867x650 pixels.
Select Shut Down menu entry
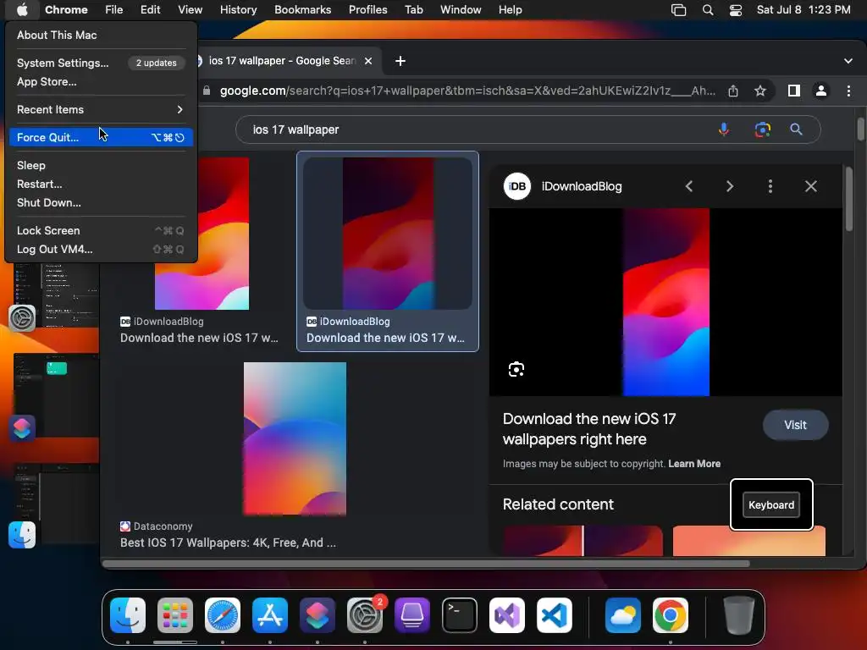101,202
